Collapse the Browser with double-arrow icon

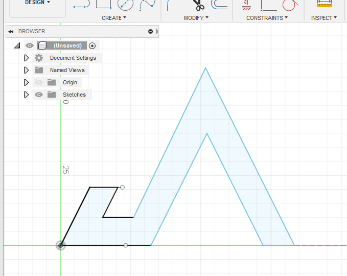pyautogui.click(x=11, y=32)
